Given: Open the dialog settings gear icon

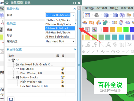Looking at the screenshot, I should pos(7,3).
